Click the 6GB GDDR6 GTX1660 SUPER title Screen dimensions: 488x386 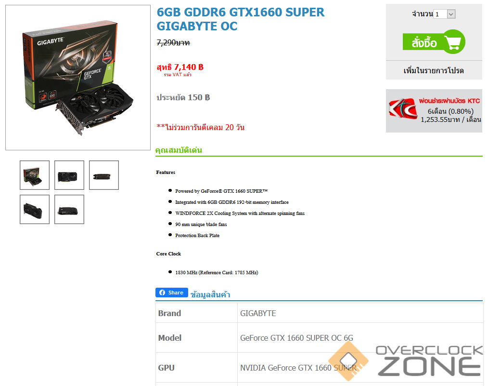(240, 19)
